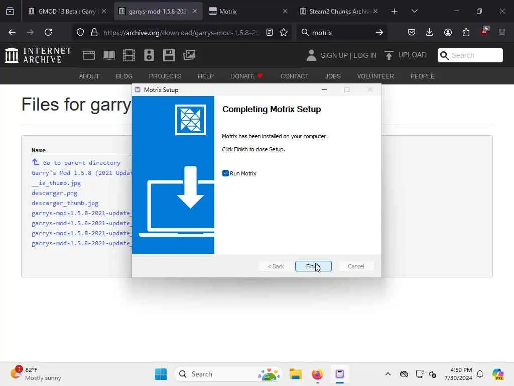Uncheck the Run Motrix checkbox
The image size is (514, 386).
pos(225,173)
